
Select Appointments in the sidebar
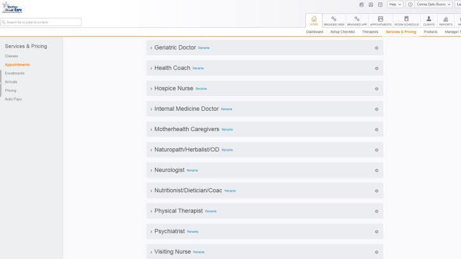(x=17, y=64)
